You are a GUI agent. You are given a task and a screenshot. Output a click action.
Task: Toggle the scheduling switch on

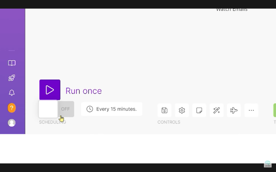pos(56,109)
